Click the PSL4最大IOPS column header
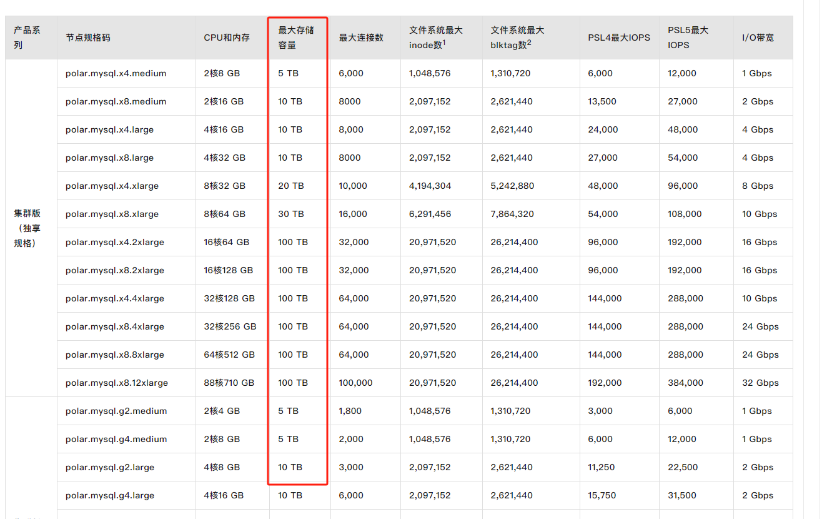The image size is (822, 519). 619,38
